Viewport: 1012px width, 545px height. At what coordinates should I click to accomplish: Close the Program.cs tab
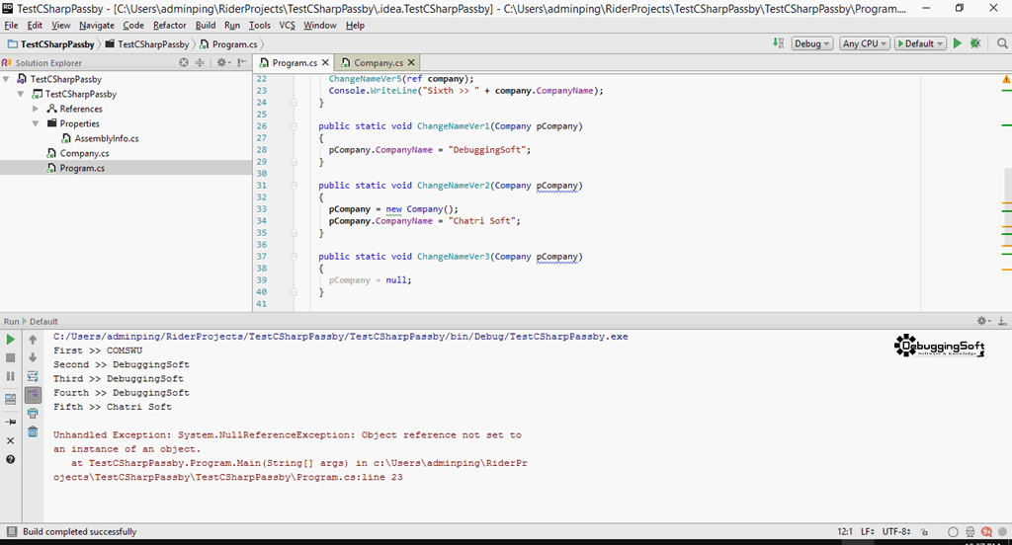[x=325, y=62]
